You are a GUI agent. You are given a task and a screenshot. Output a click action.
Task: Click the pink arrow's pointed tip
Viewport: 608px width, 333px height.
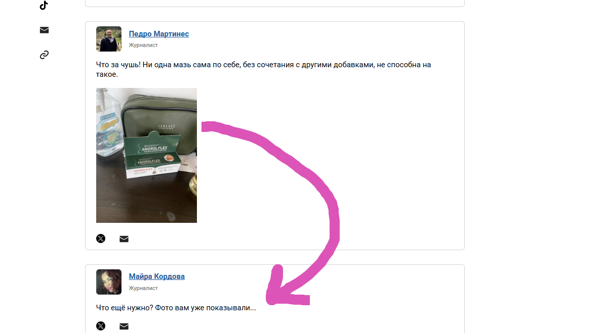point(271,300)
